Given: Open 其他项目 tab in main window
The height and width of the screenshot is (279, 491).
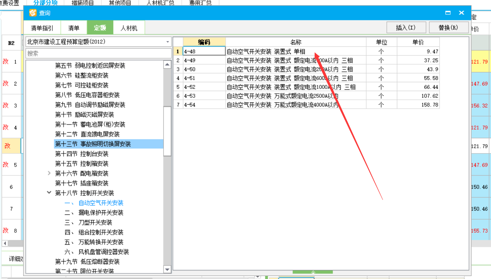Looking at the screenshot, I should click(120, 3).
